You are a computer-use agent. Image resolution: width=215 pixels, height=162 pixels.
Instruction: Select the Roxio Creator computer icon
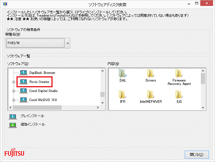[x=24, y=82]
